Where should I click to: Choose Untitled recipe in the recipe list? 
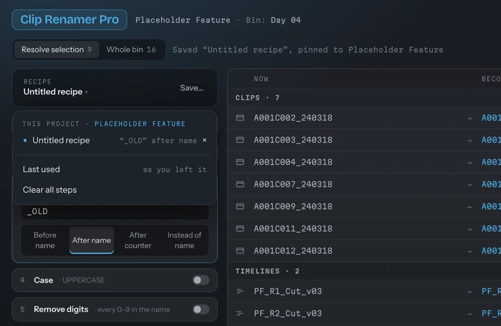click(x=115, y=140)
